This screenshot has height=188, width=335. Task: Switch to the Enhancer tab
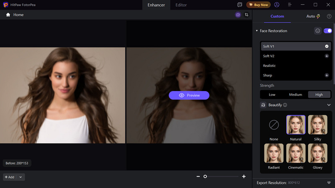pos(156,5)
